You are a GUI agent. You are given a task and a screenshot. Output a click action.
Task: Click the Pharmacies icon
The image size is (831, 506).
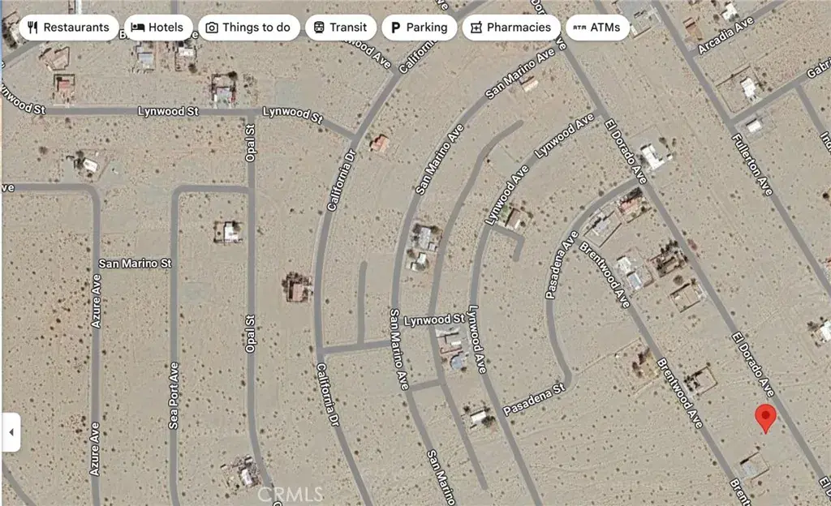click(476, 28)
